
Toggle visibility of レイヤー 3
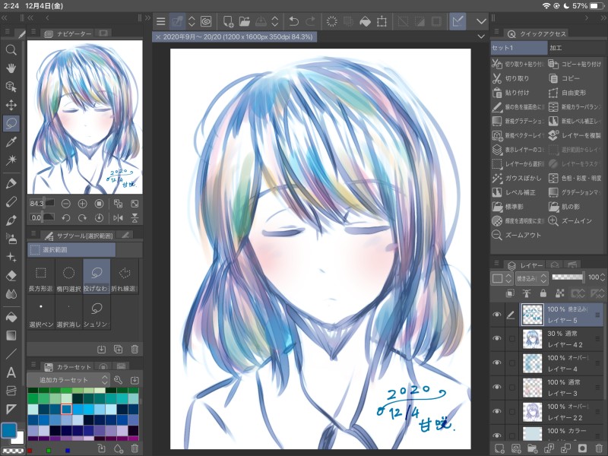coord(497,387)
